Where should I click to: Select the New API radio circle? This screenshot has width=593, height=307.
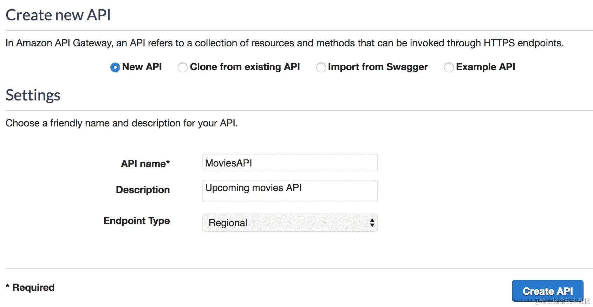[115, 67]
